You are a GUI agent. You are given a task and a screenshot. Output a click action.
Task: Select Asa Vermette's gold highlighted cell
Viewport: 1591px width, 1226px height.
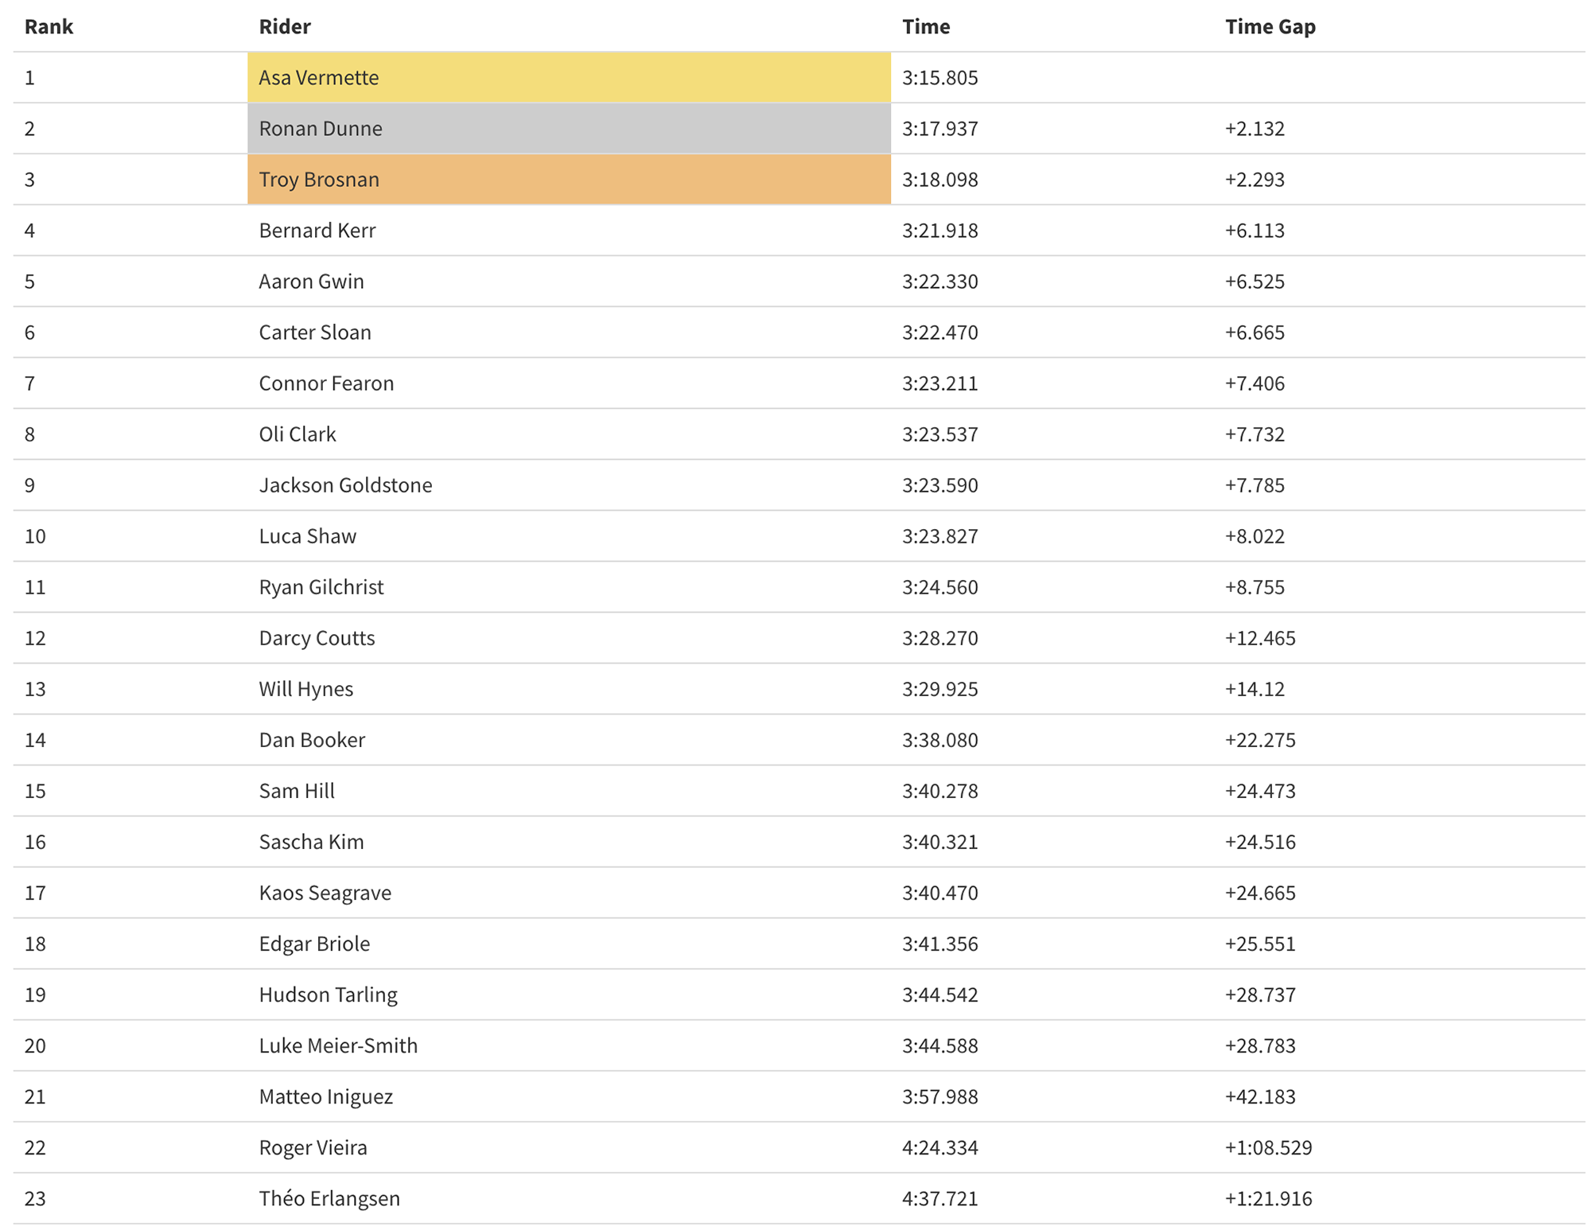click(568, 78)
